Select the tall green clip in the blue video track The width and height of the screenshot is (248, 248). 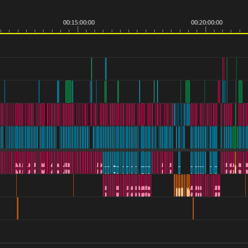[234, 137]
